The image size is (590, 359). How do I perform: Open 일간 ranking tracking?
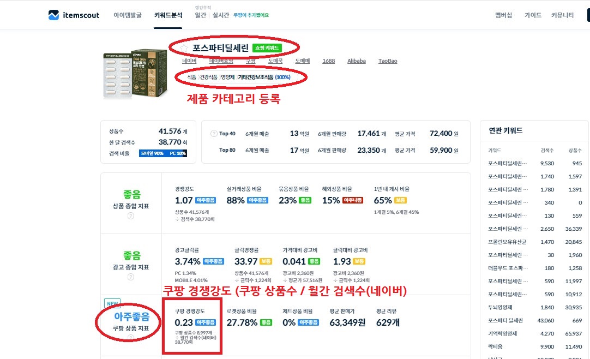[x=201, y=15]
